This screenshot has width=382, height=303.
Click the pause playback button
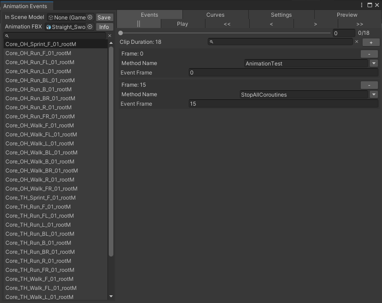(x=139, y=24)
